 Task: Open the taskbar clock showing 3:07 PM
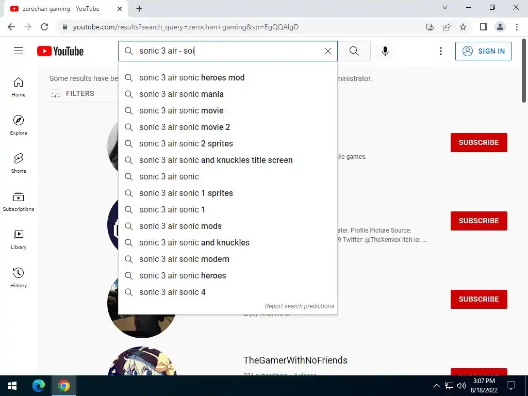[484, 386]
